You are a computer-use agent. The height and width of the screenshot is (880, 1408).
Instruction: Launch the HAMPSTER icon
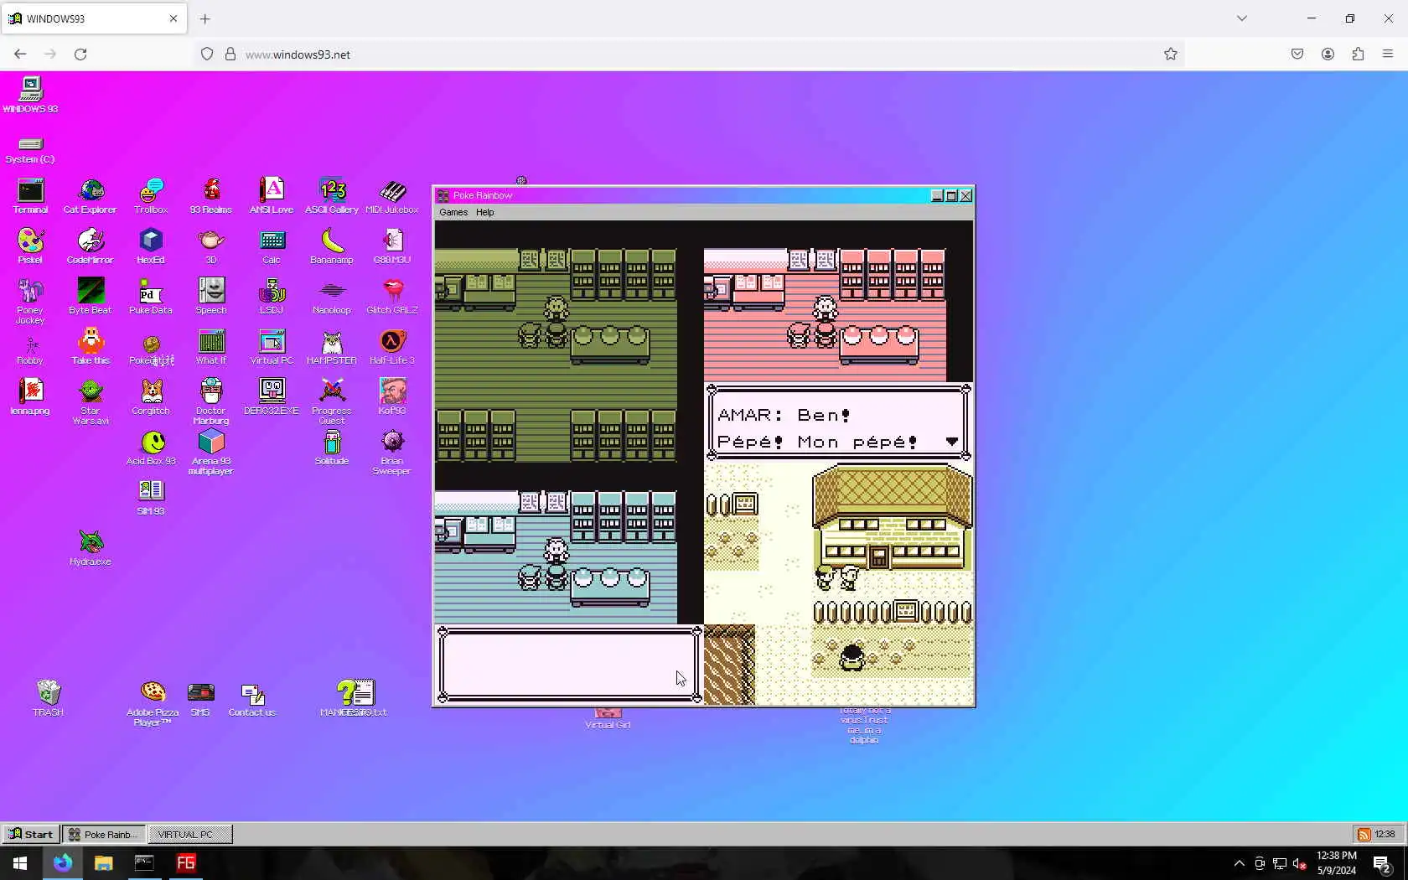pos(332,347)
